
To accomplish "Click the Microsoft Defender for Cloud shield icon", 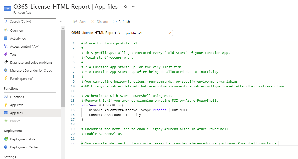I will pyautogui.click(x=6, y=70).
